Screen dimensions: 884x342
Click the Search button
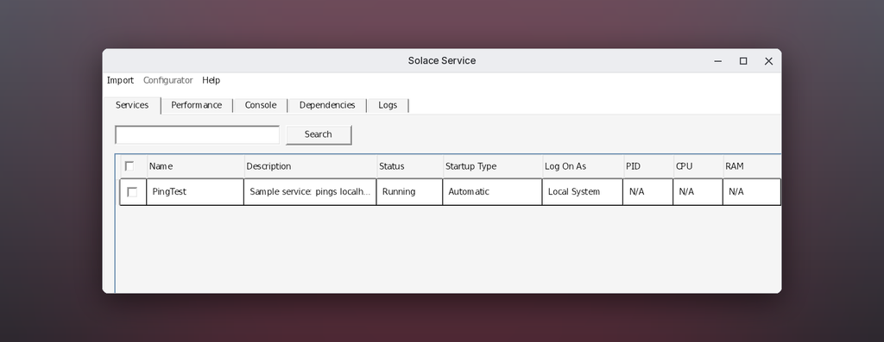319,135
